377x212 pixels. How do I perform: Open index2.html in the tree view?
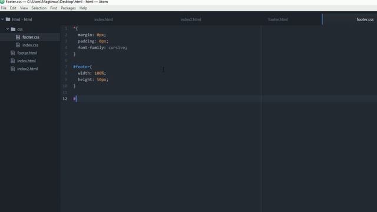[28, 69]
